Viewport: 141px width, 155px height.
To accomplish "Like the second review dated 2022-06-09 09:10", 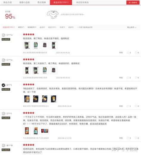I will coord(129,77).
